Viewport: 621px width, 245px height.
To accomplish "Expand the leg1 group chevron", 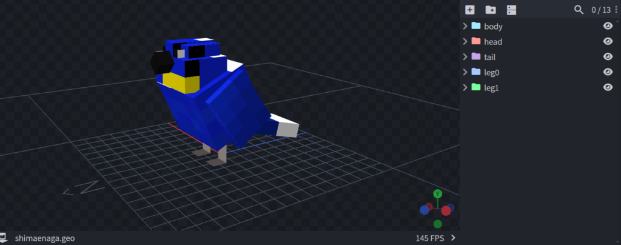I will point(465,87).
